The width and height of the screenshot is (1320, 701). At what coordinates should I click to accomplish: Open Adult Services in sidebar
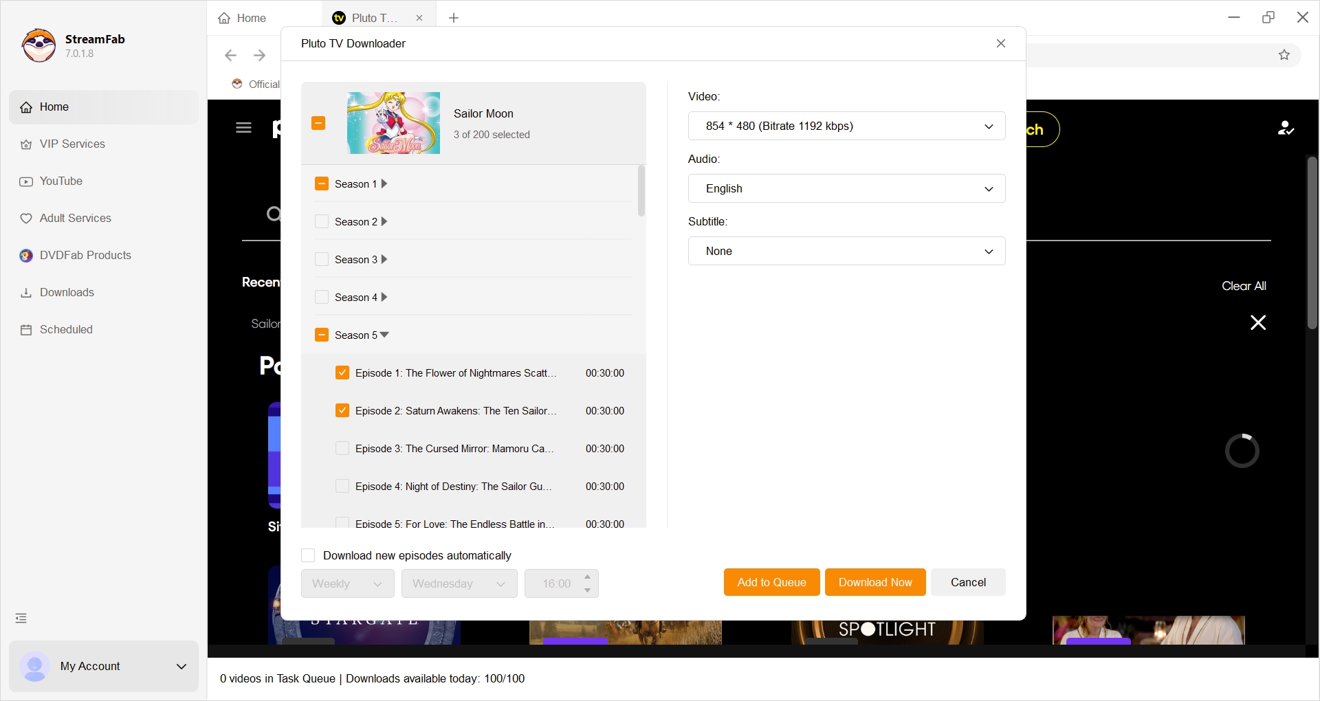click(104, 219)
